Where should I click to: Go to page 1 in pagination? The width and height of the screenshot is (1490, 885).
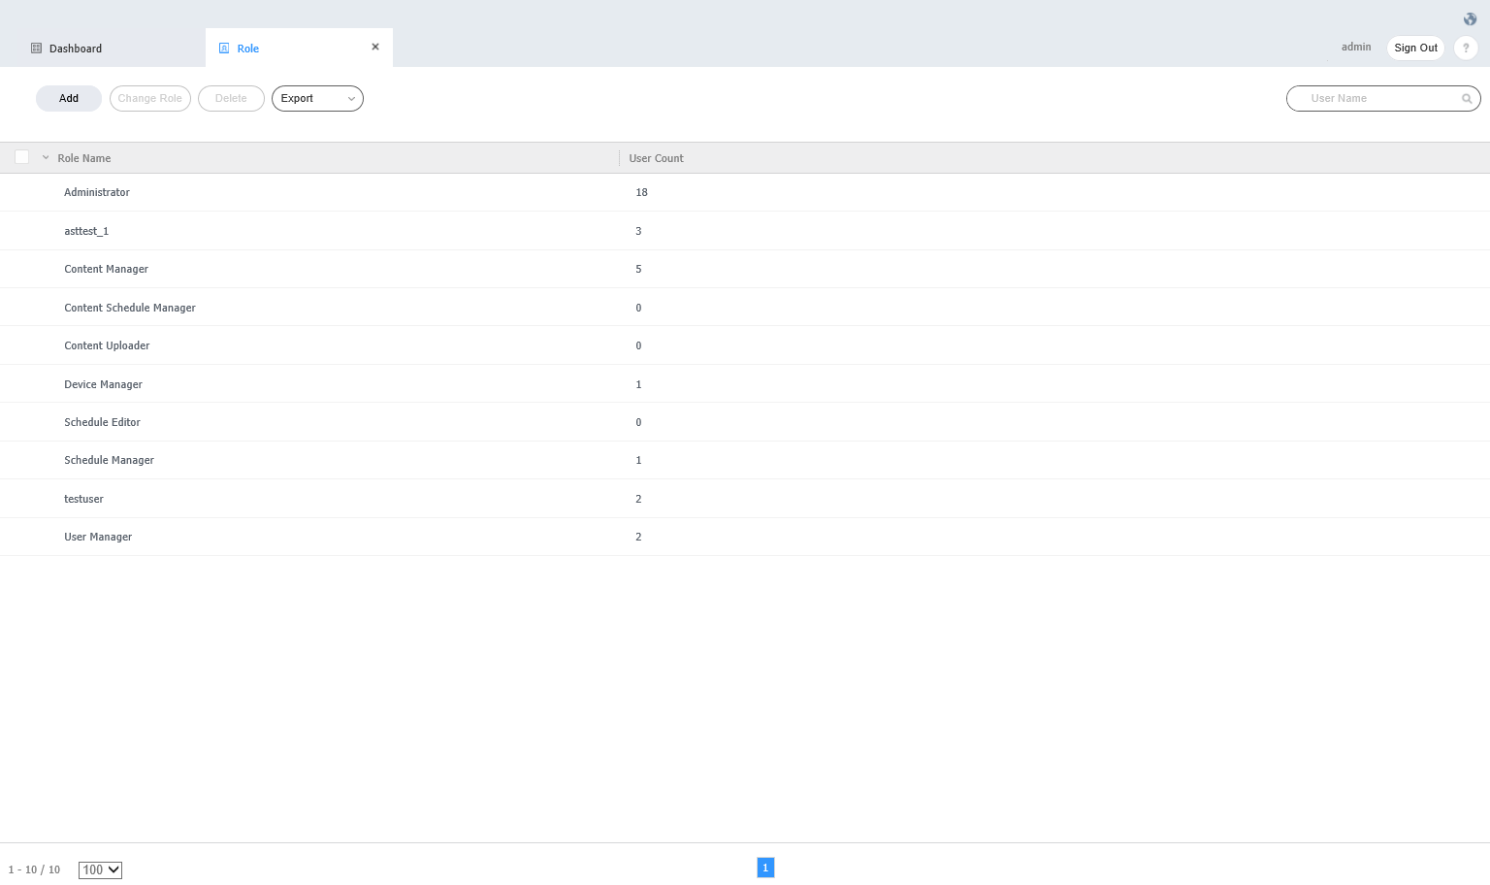(x=765, y=867)
